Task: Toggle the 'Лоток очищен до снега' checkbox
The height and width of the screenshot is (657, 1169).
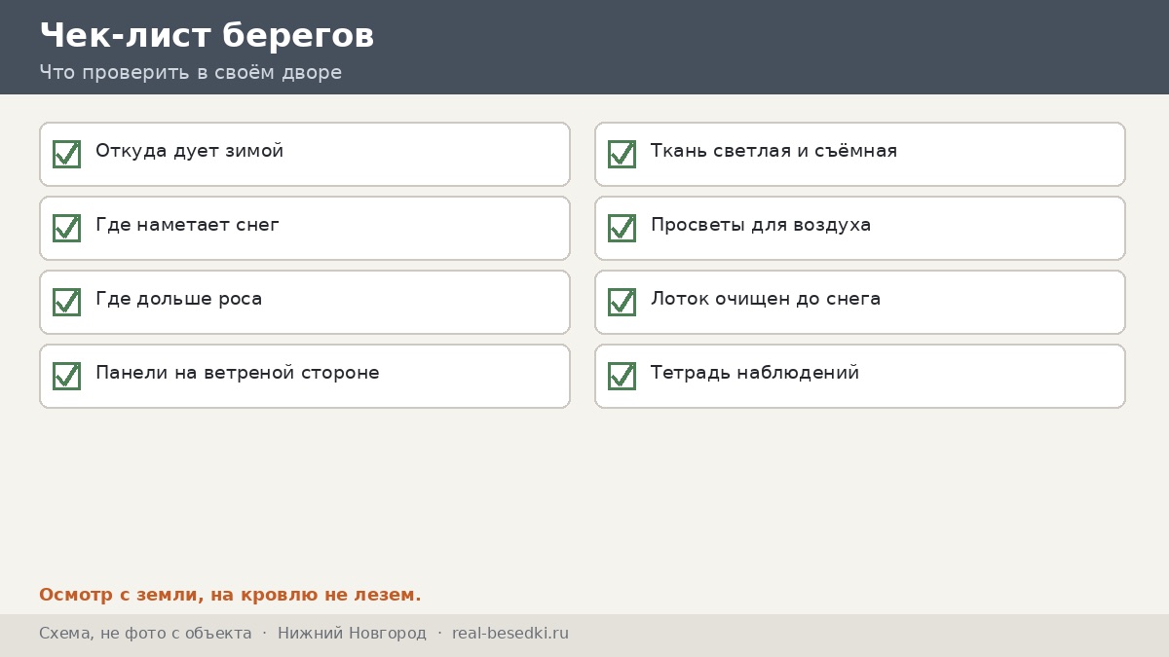Action: click(x=622, y=302)
